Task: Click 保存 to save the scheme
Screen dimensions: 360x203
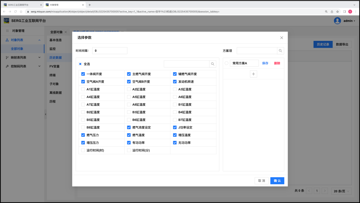Action: point(265,63)
